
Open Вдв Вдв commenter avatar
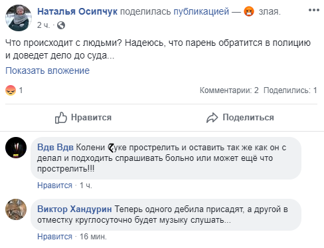coord(16,148)
